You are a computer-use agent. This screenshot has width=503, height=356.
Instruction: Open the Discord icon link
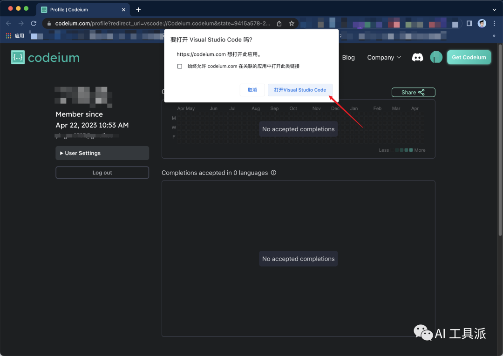[x=417, y=57]
